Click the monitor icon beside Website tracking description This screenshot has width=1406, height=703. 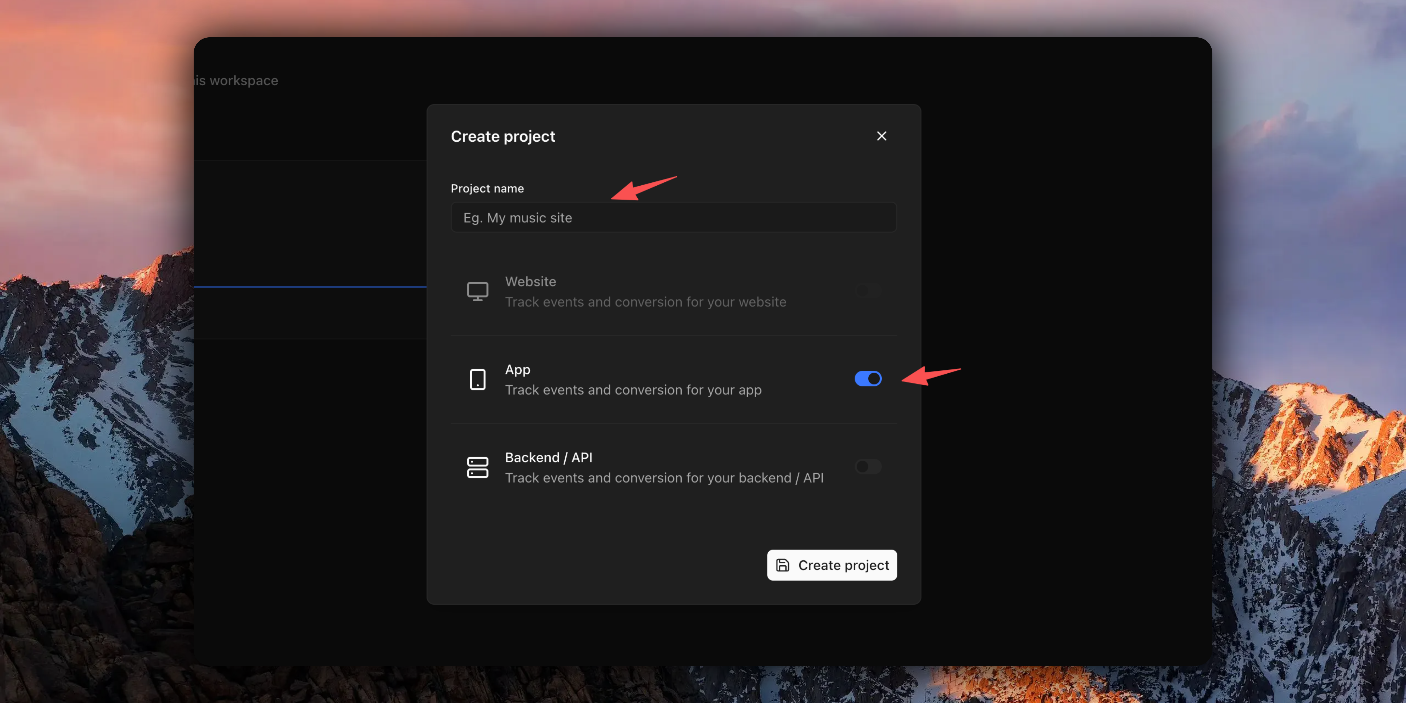478,291
